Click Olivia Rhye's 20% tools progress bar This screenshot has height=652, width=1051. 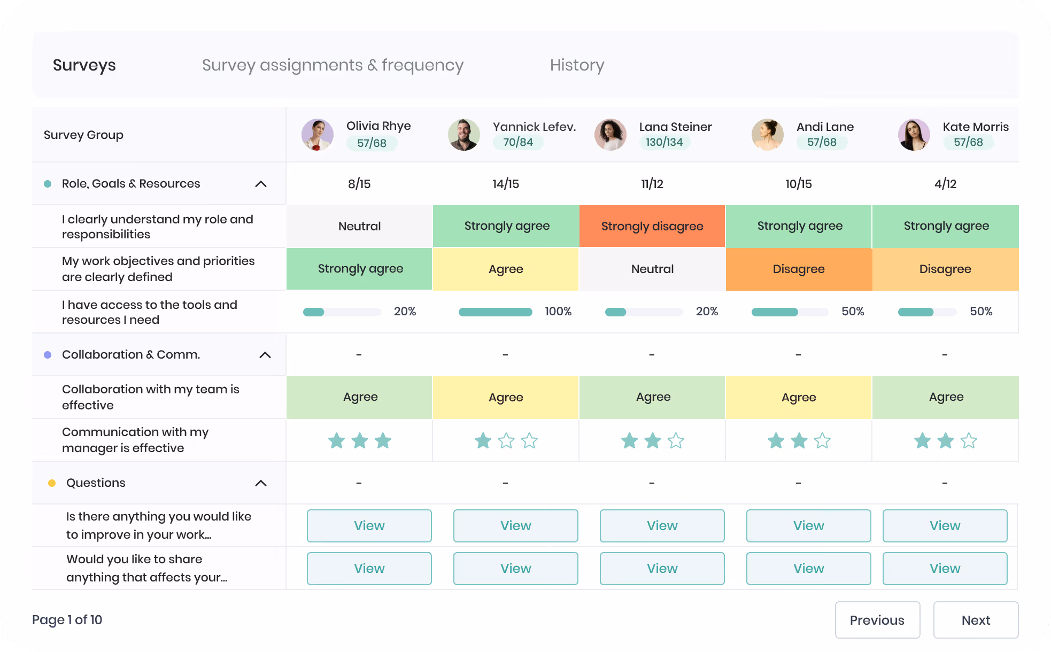342,312
